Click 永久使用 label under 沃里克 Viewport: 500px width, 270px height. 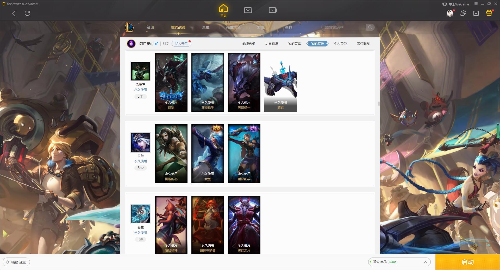[x=141, y=90]
